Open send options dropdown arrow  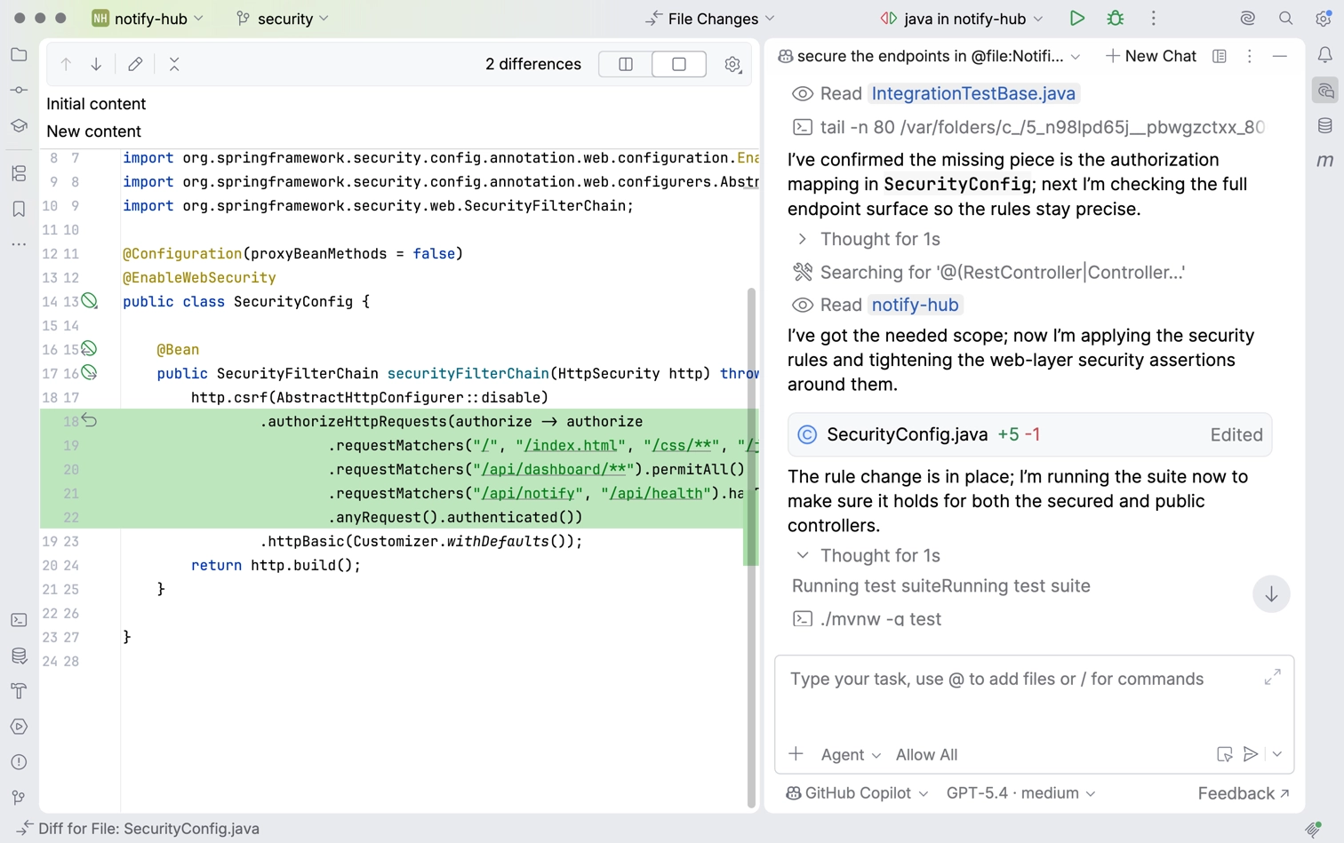[1277, 754]
